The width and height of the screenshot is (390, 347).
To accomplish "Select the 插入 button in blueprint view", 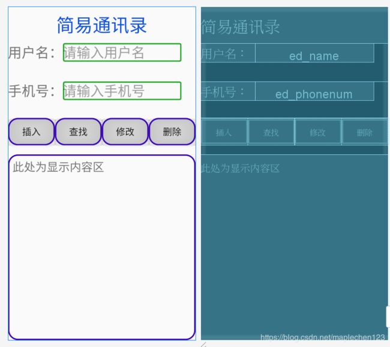I will pyautogui.click(x=224, y=133).
